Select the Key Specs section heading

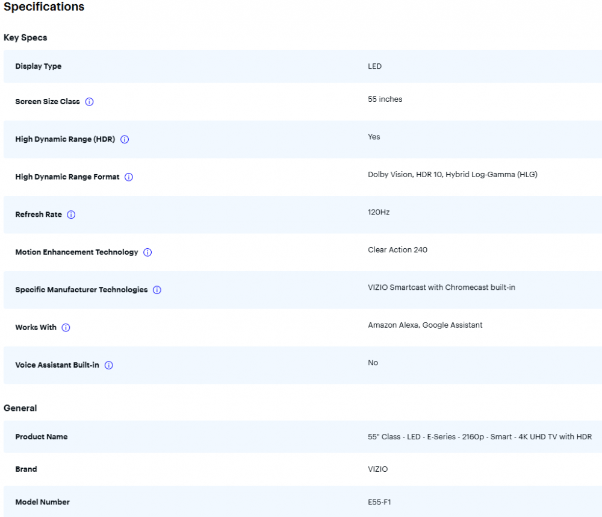[25, 37]
